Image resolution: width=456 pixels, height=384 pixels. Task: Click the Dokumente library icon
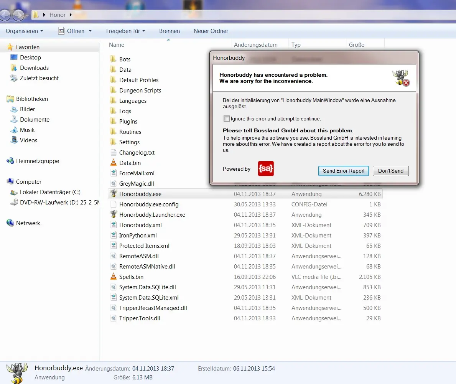point(14,119)
